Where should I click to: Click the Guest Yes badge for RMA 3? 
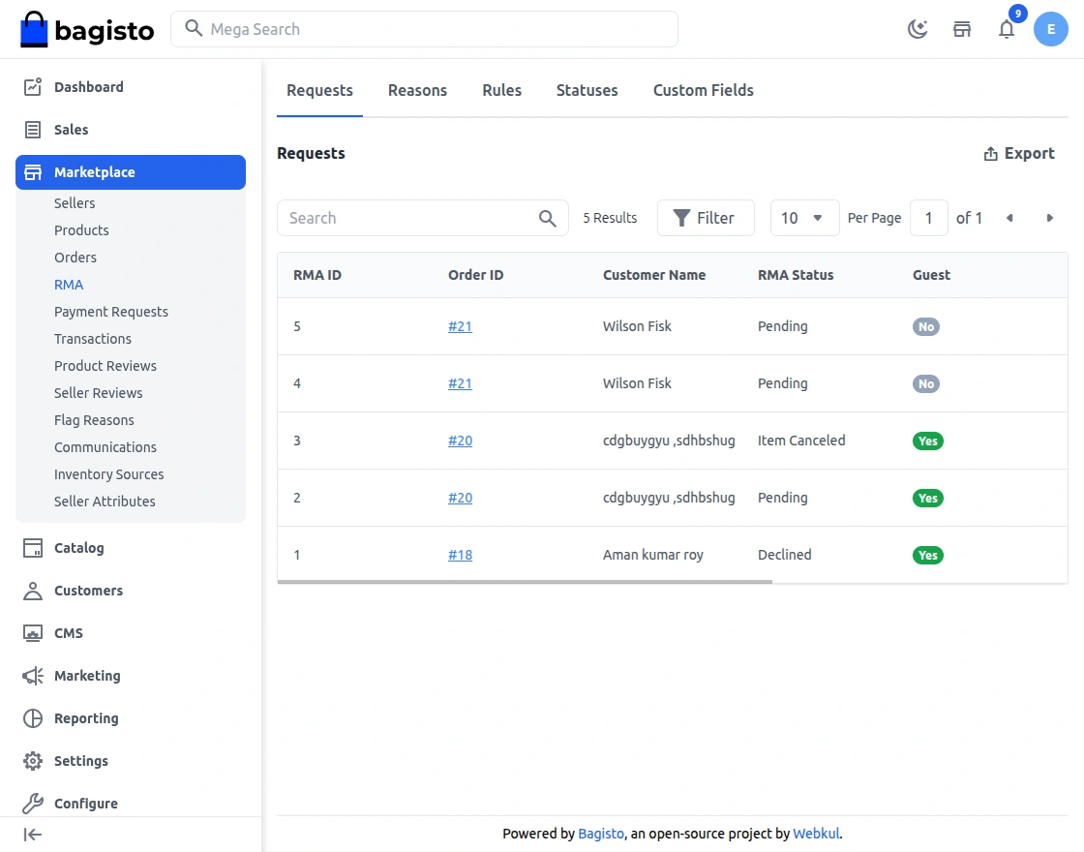coord(927,441)
